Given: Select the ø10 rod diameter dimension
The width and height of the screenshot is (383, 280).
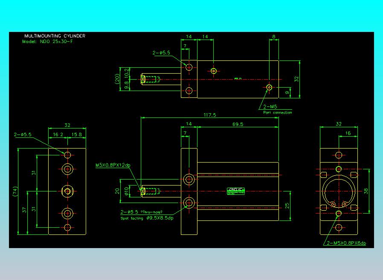Looking at the screenshot, I should tap(126, 191).
